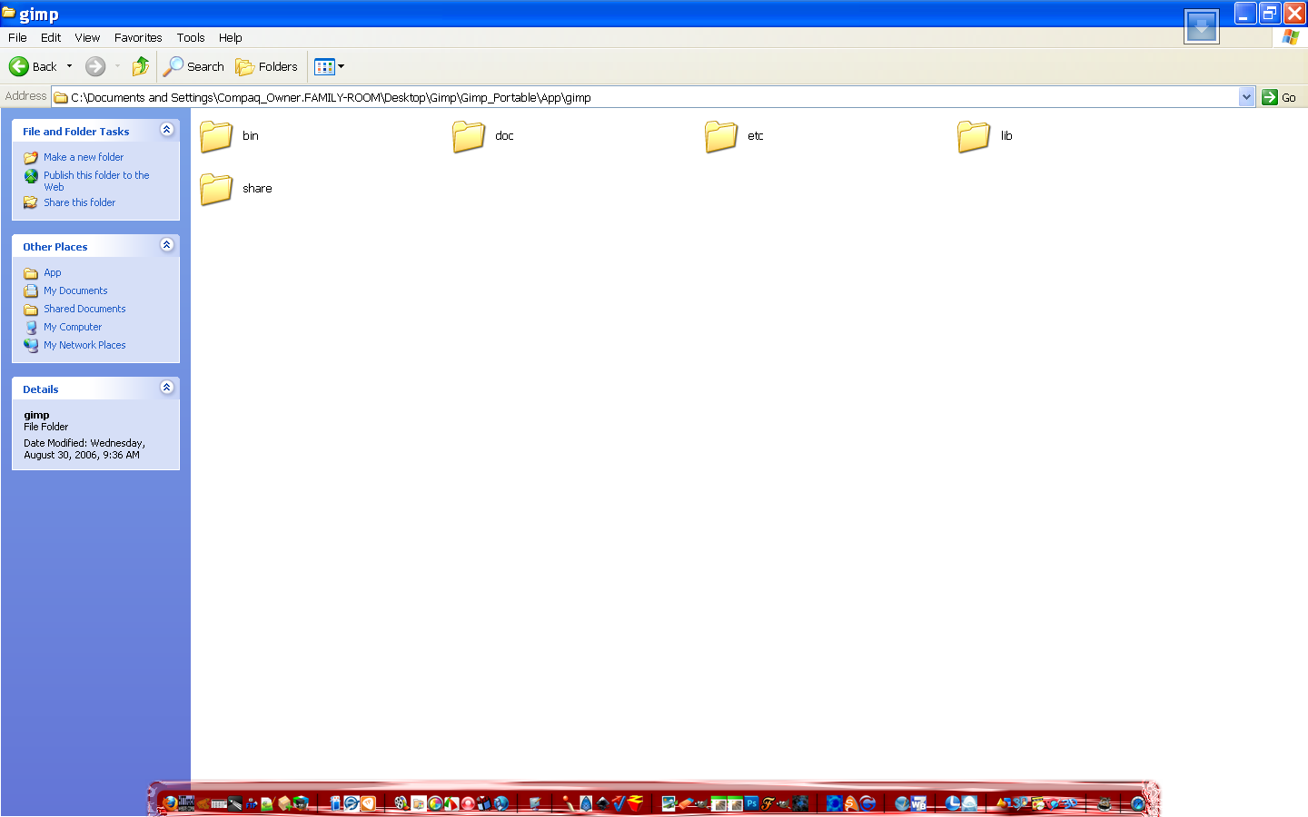Click Publish this folder to the Web
Viewport: 1308px width, 817px height.
(x=96, y=181)
